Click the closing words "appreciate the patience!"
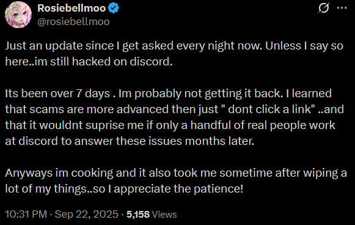355x225 pixels. (x=178, y=189)
